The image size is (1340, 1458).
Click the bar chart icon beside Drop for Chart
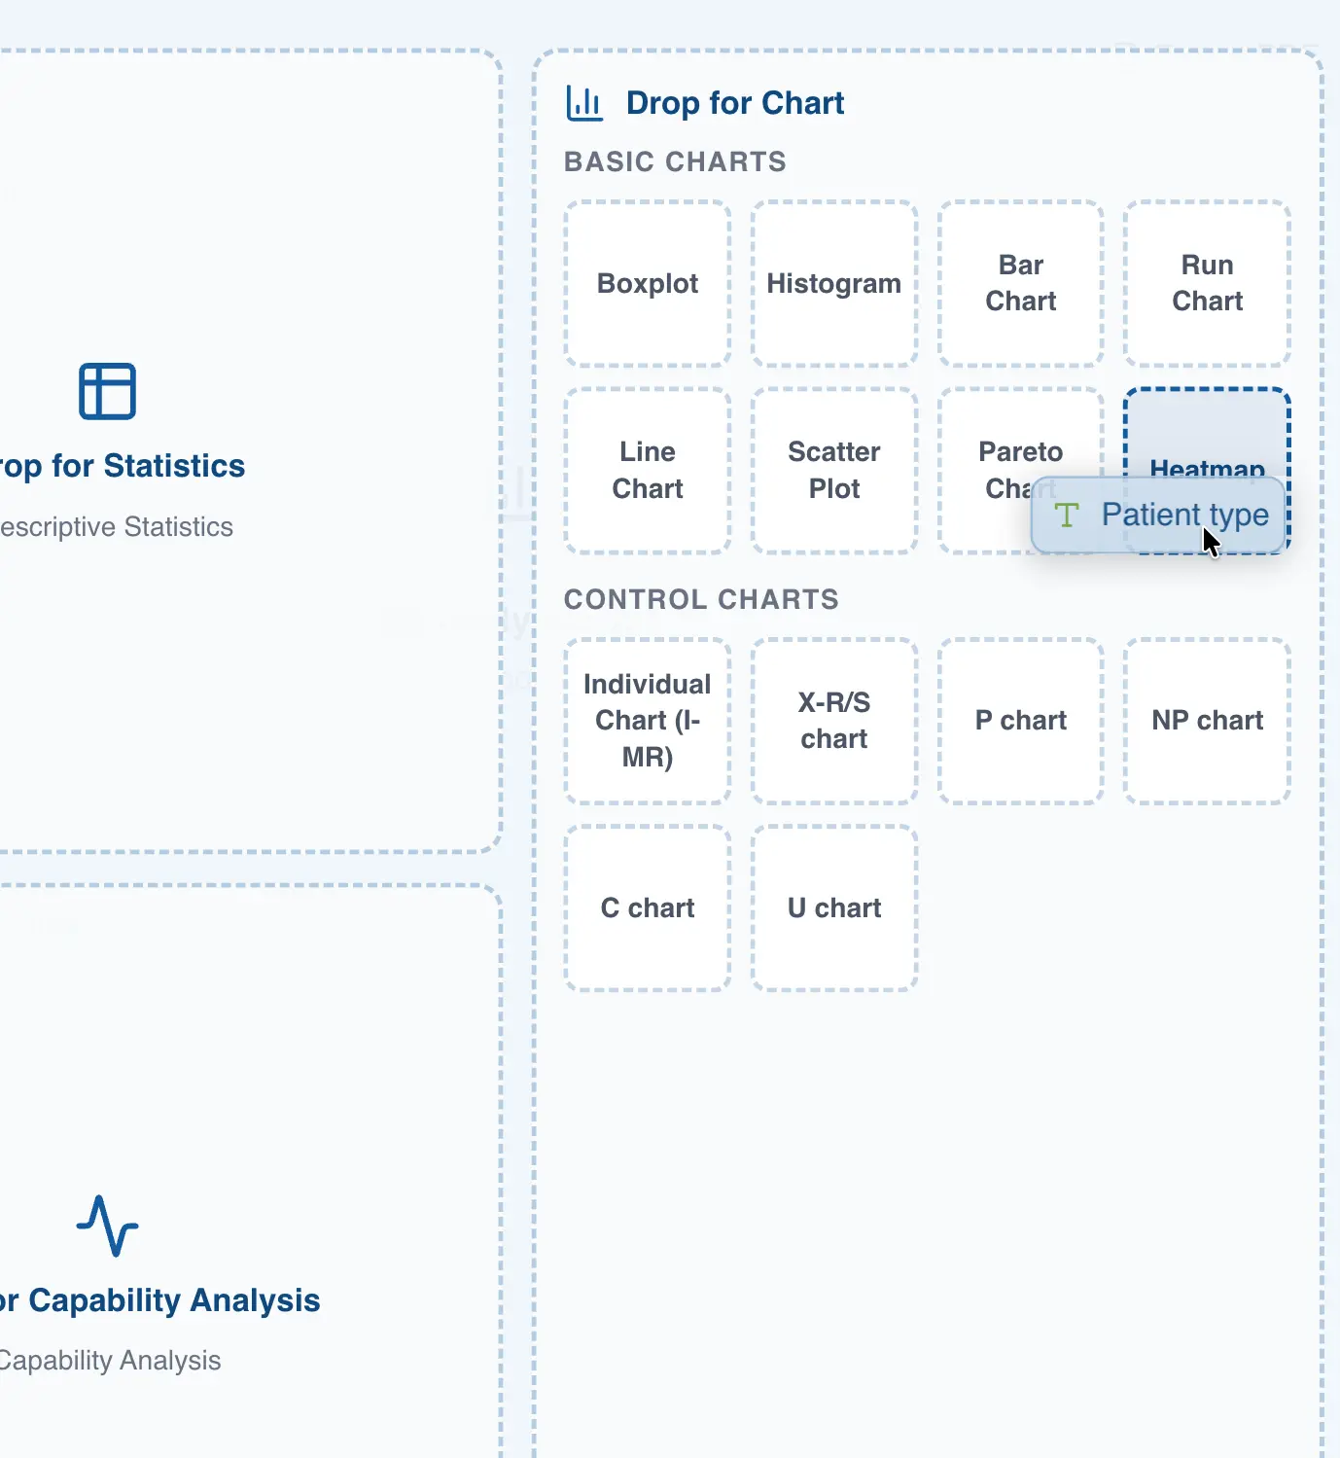click(x=584, y=103)
